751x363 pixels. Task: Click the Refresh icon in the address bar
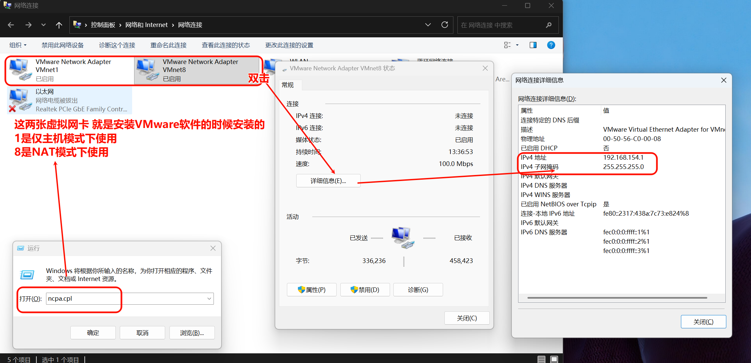point(444,25)
